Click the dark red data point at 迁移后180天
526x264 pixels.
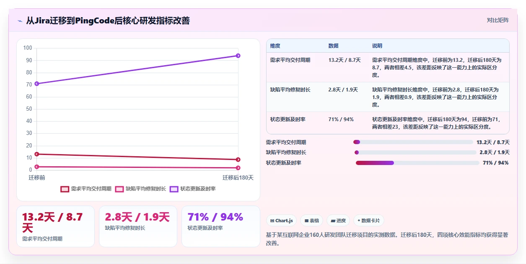pyautogui.click(x=238, y=160)
